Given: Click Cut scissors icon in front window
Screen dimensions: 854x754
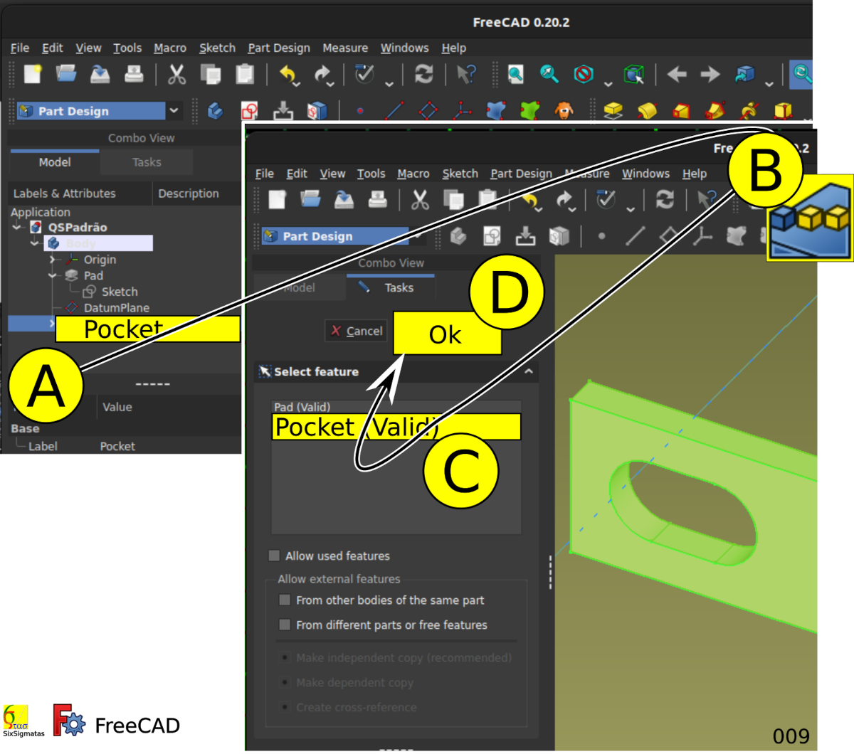Looking at the screenshot, I should (420, 200).
